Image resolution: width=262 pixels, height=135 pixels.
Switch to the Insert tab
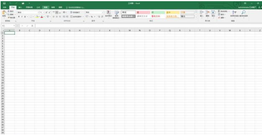20,7
